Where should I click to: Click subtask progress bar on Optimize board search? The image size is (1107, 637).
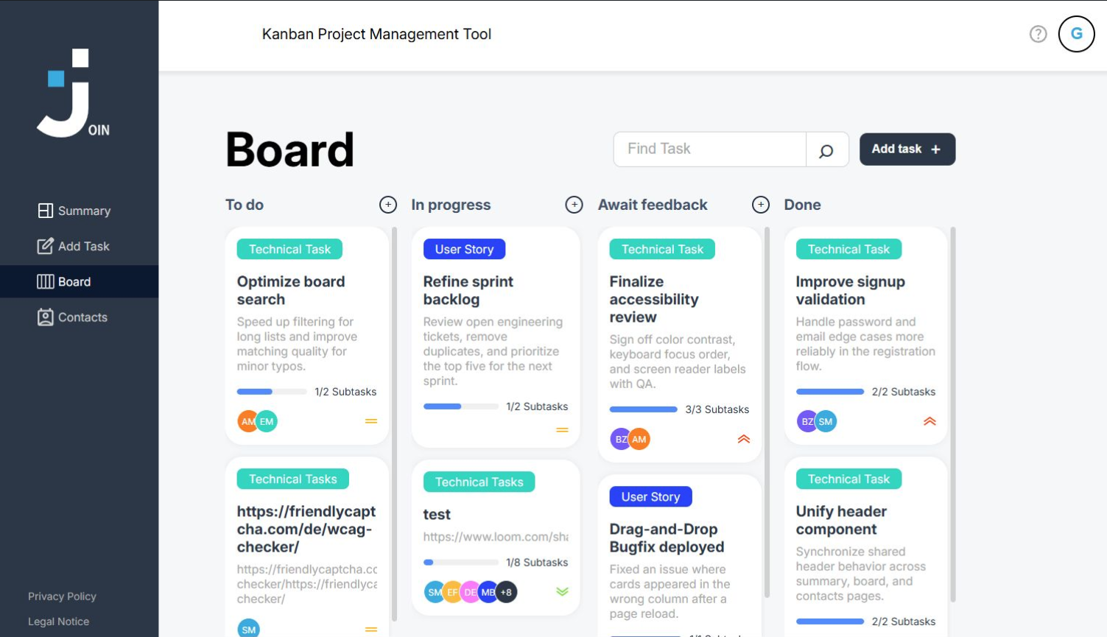click(272, 392)
